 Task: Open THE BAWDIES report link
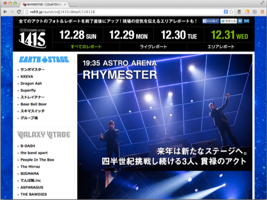33,194
